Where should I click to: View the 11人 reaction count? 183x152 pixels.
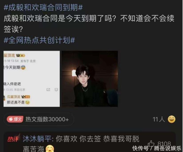point(159,119)
